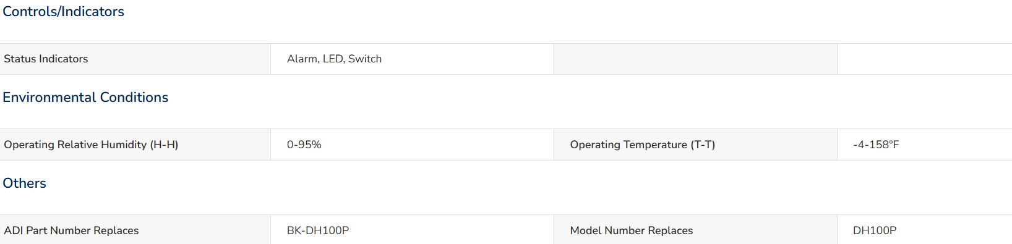Click the DH100P model number value
This screenshot has height=244, width=1012.
click(x=875, y=230)
